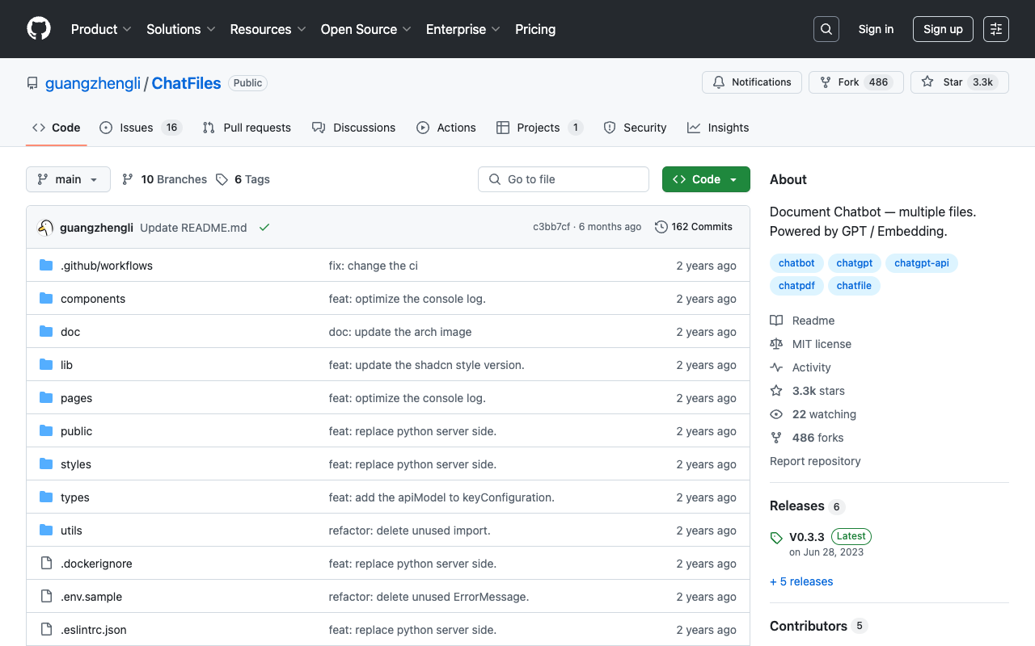Click the doc folder icon

coord(46,332)
